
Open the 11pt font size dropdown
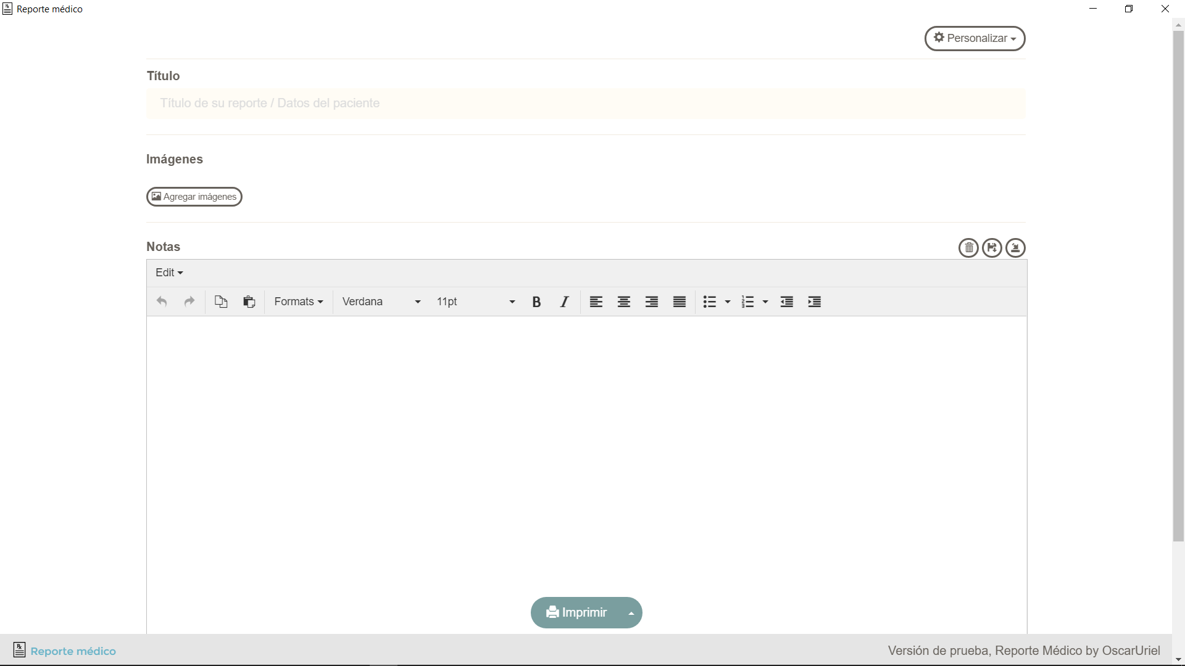[475, 302]
